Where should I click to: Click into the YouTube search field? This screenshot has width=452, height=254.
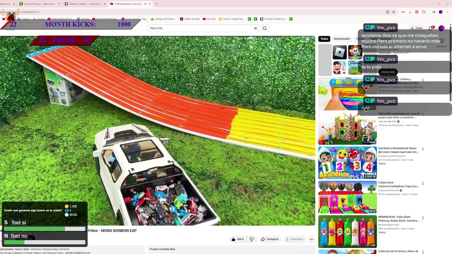(x=201, y=28)
